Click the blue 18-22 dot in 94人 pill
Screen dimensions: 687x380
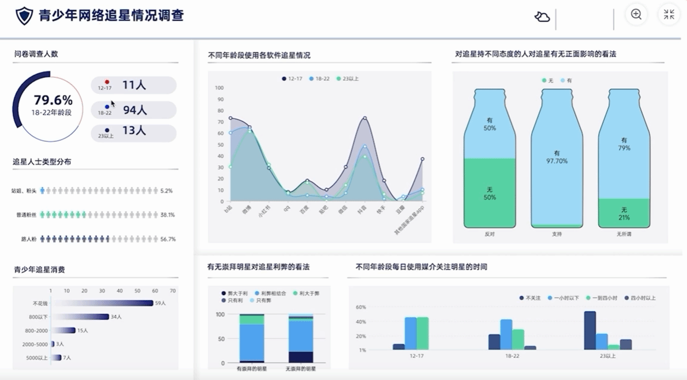(107, 107)
